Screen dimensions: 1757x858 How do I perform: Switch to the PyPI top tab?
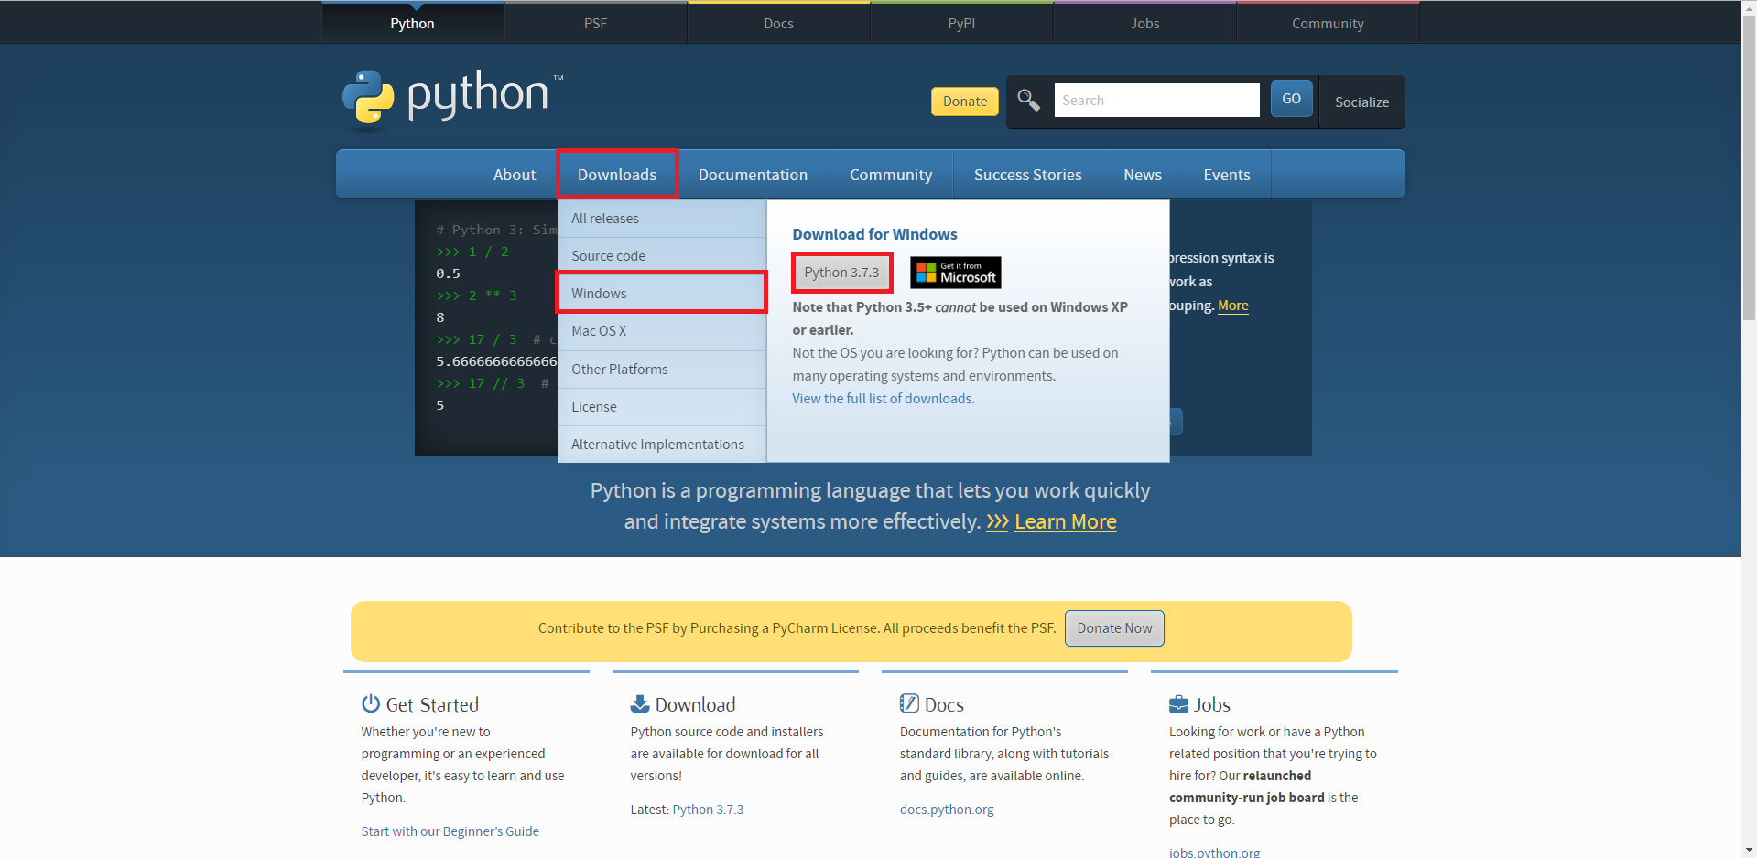click(x=961, y=23)
